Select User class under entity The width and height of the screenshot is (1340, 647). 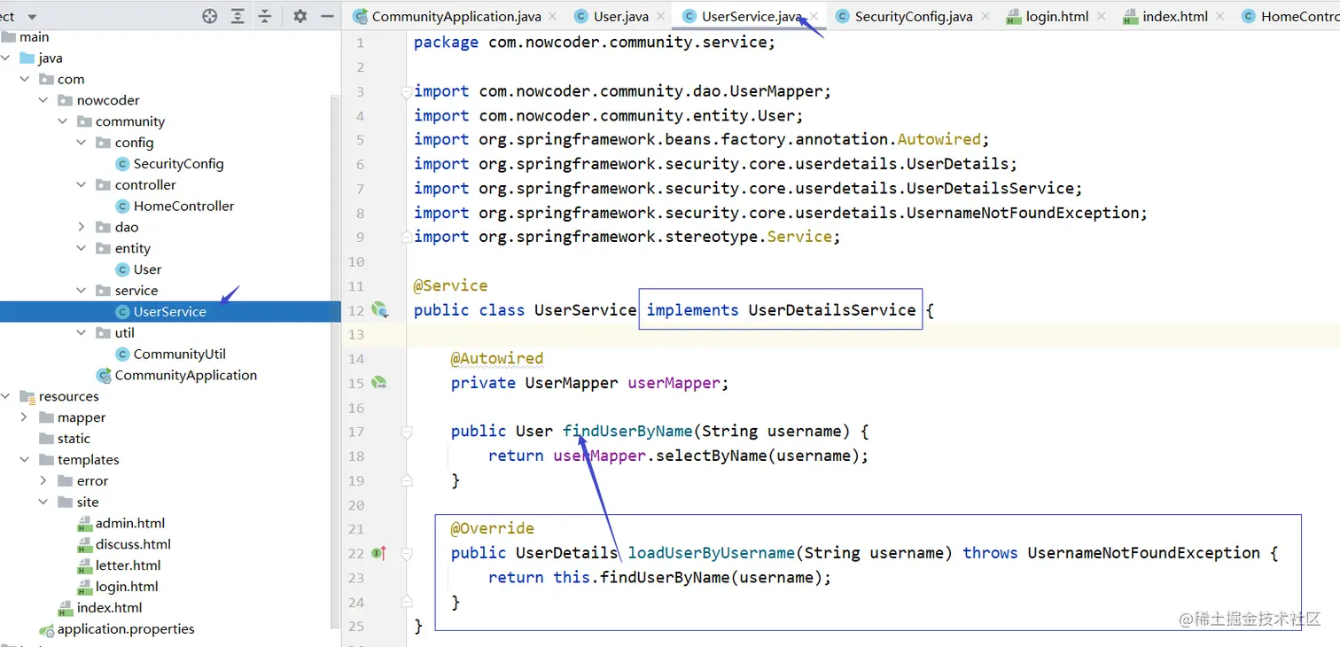tap(147, 269)
